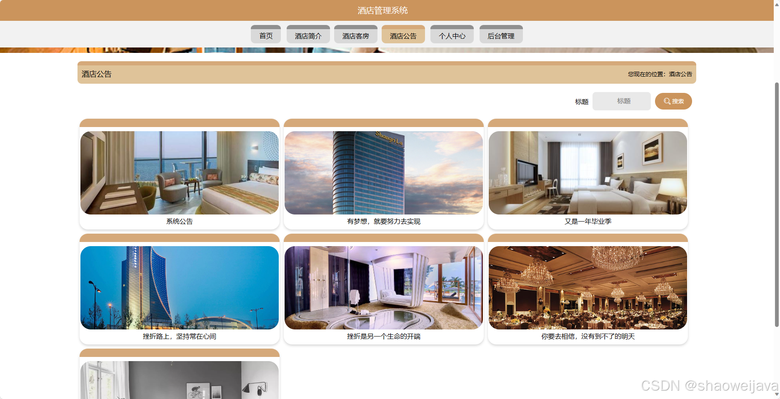Open the 个人中心 tab

coord(452,34)
